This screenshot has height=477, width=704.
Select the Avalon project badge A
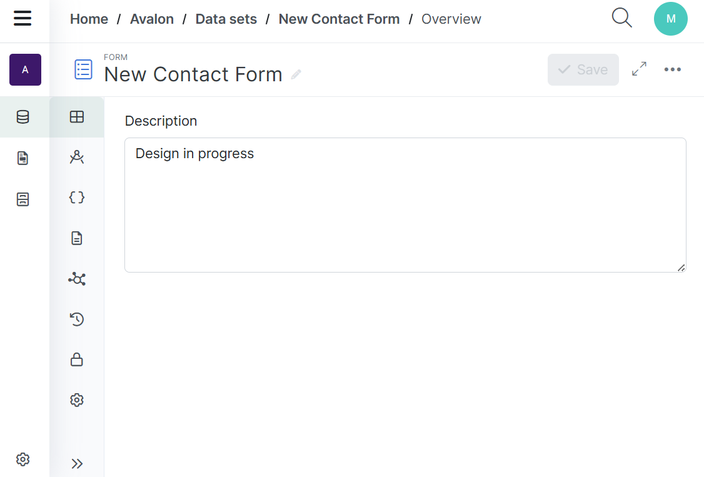25,69
